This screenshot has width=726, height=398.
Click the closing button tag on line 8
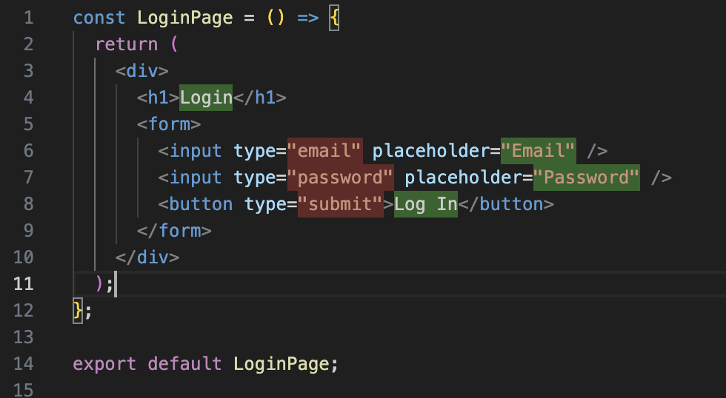(x=506, y=204)
